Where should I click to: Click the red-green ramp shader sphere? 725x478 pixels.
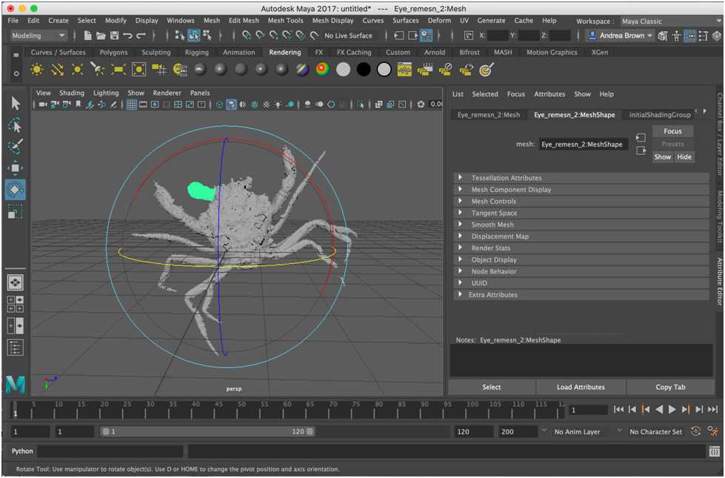pyautogui.click(x=322, y=70)
